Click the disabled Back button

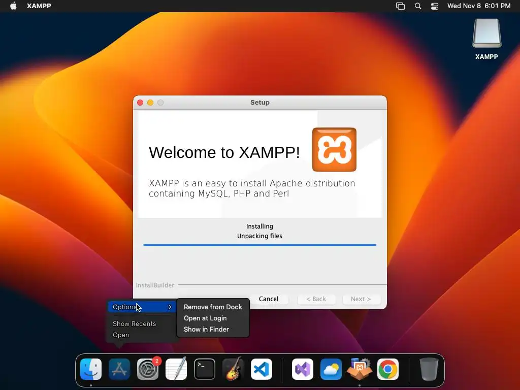coord(316,299)
